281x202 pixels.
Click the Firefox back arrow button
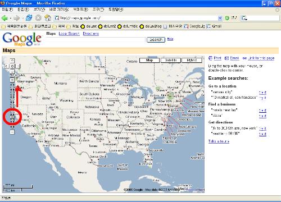[4, 18]
